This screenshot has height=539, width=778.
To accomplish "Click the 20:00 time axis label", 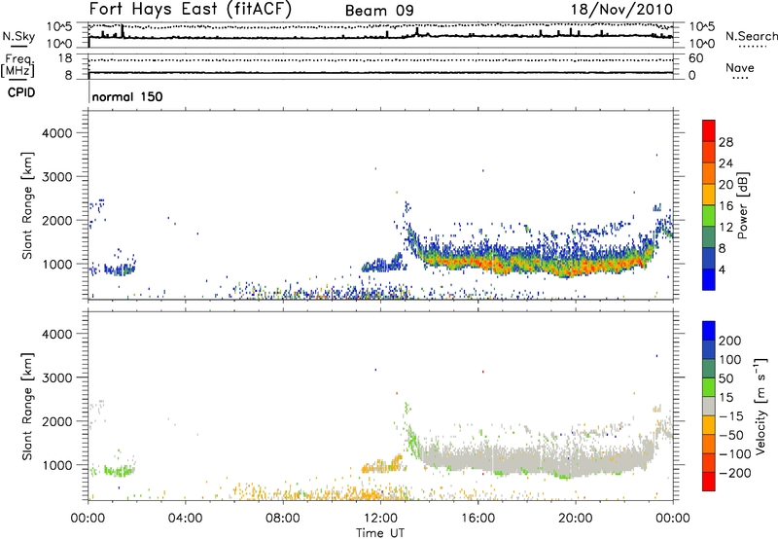I will pyautogui.click(x=576, y=519).
